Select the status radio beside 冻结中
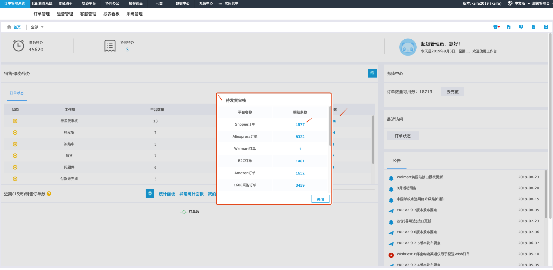553x270 pixels. (x=15, y=144)
